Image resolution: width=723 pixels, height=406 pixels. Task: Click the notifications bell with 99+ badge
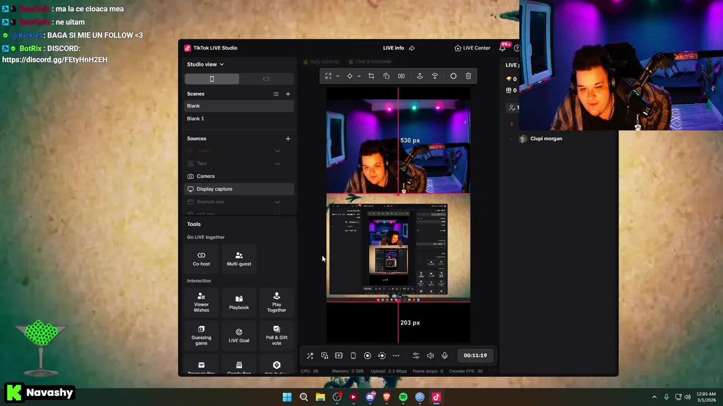(x=502, y=48)
